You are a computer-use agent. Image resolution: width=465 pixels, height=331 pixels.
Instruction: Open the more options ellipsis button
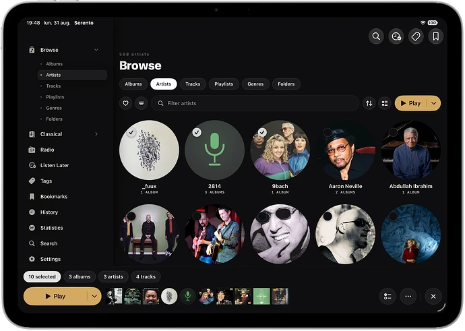408,297
